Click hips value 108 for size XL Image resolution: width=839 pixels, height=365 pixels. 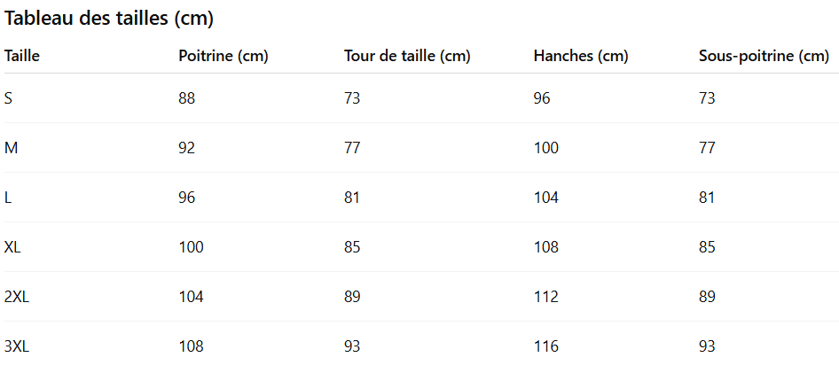545,247
